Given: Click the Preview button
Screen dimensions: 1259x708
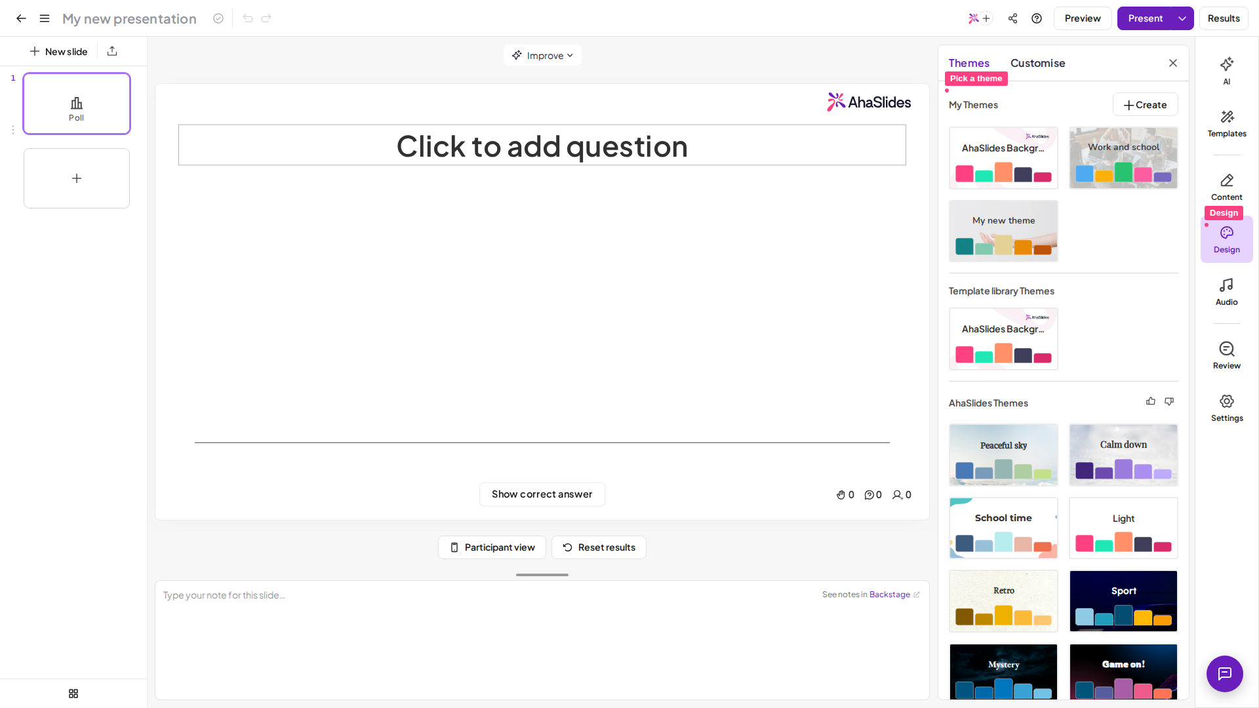Looking at the screenshot, I should click(x=1083, y=18).
